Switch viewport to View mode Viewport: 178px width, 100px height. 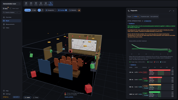pos(28,10)
